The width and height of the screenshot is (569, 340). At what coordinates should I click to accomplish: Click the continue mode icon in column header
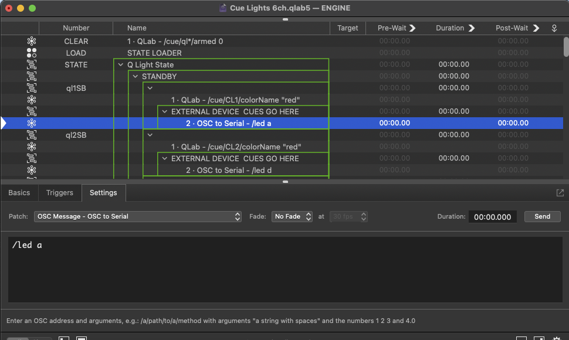tap(554, 28)
